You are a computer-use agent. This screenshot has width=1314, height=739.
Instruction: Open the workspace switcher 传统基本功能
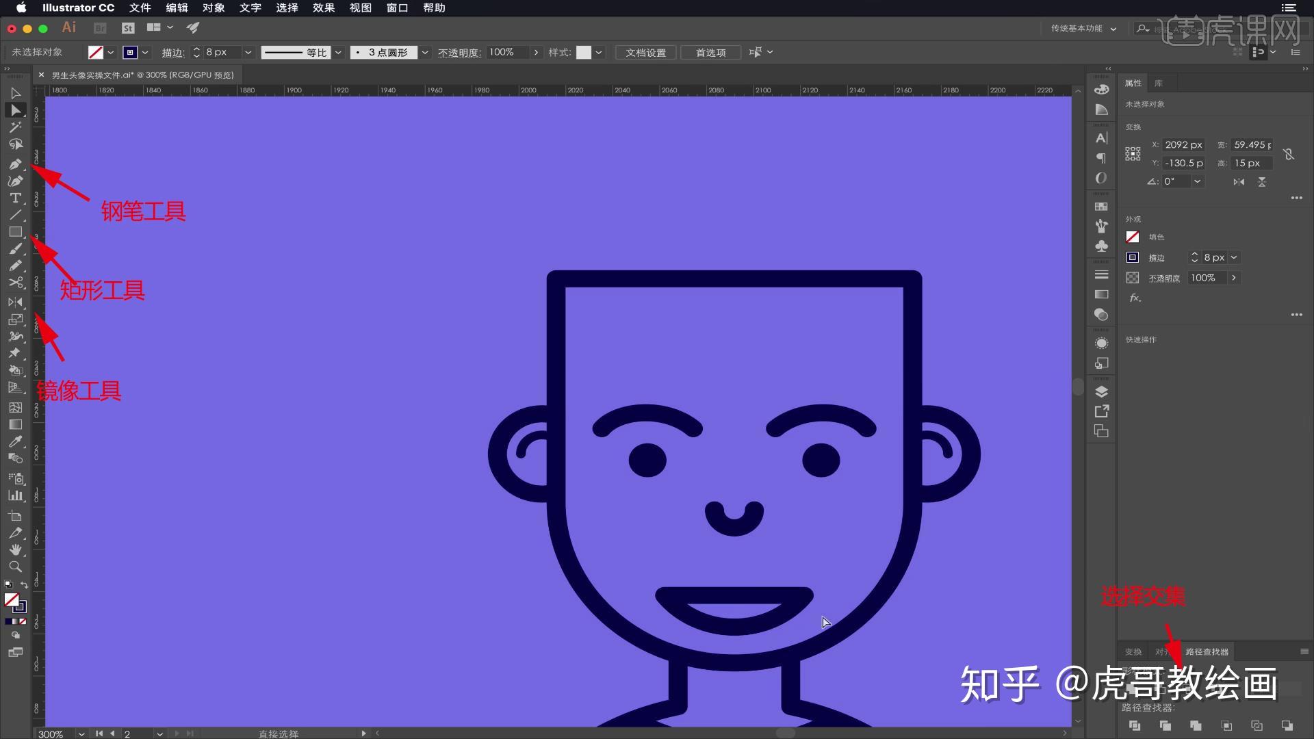[x=1083, y=28]
